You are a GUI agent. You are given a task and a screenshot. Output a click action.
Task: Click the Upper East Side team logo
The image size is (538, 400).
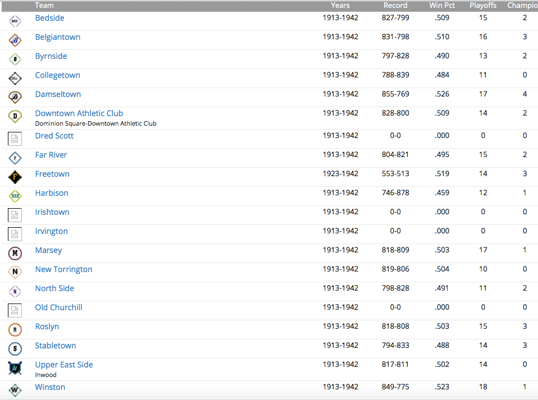point(15,368)
